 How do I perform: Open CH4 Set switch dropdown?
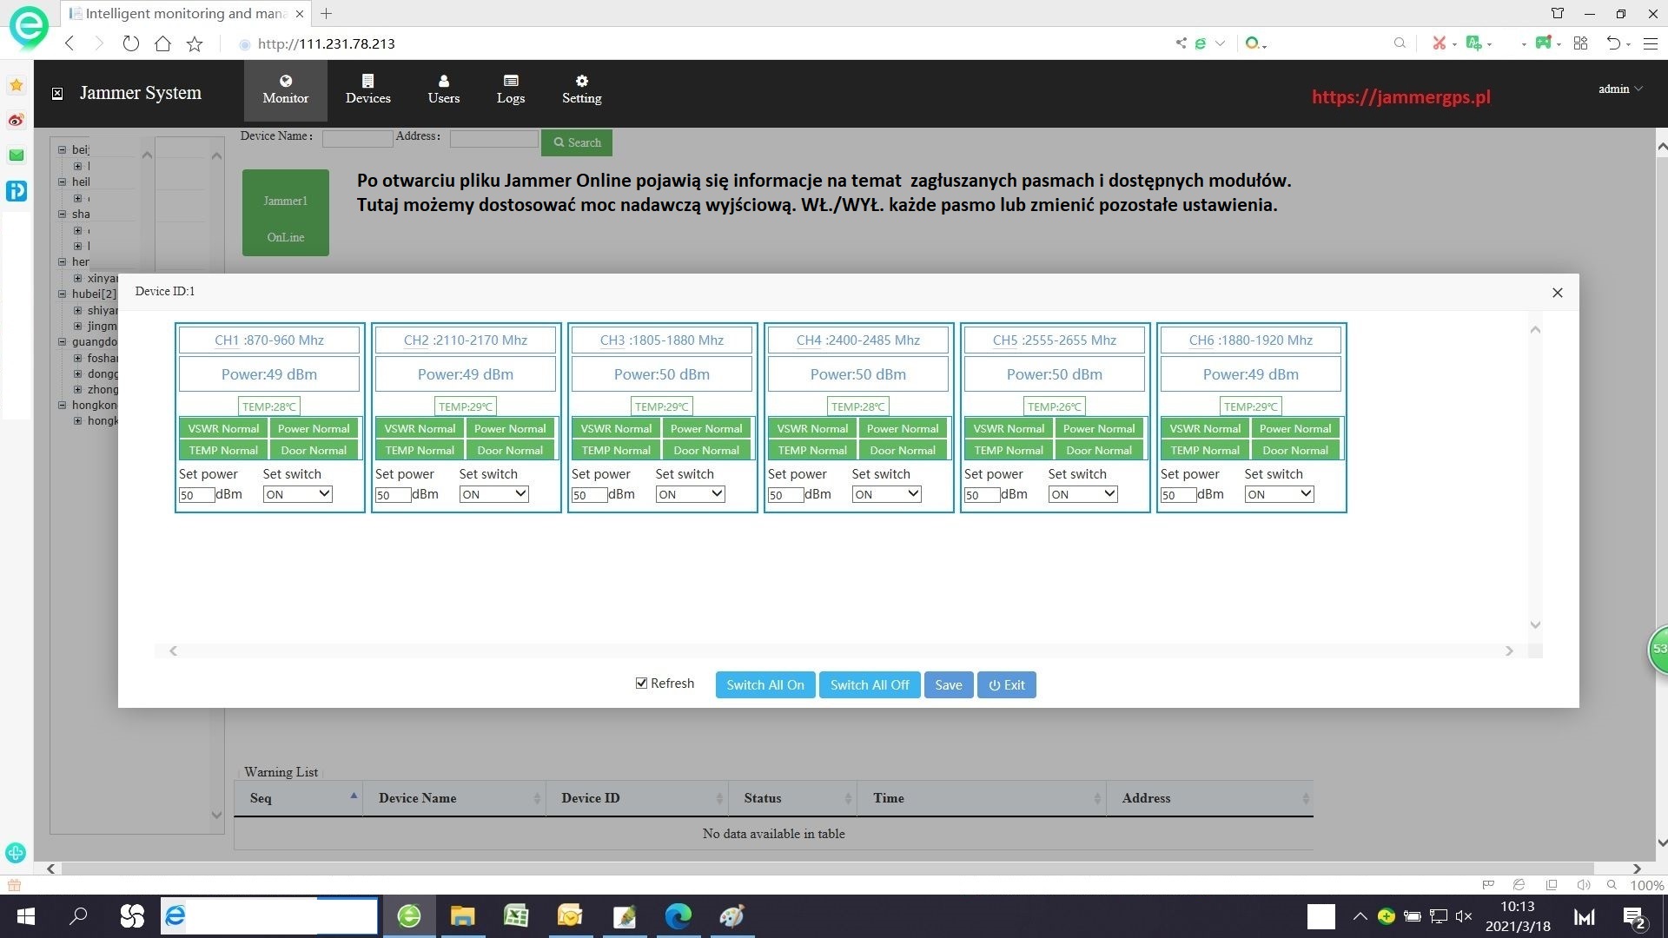click(886, 494)
